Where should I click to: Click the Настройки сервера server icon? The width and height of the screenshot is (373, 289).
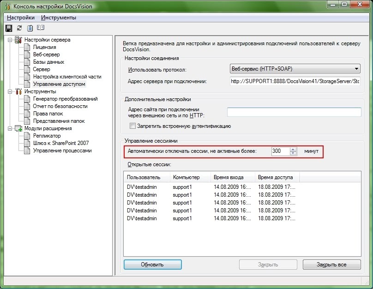pyautogui.click(x=18, y=40)
